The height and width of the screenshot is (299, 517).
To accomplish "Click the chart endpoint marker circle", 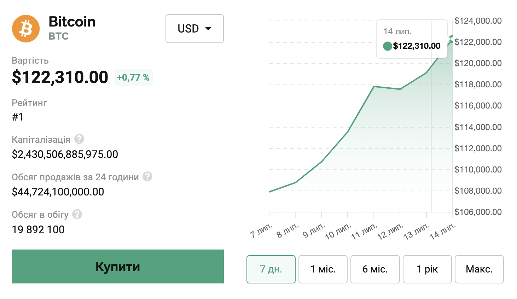I will [x=452, y=39].
